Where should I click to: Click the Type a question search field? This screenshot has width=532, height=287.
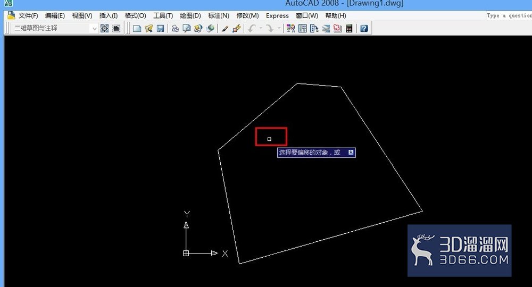[509, 15]
